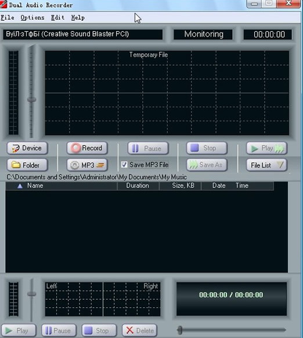Open the Options menu
The image size is (303, 338).
click(33, 17)
